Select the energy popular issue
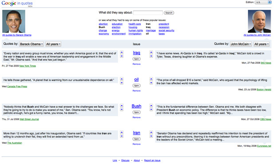The height and width of the screenshot is (165, 276). pos(115,31)
